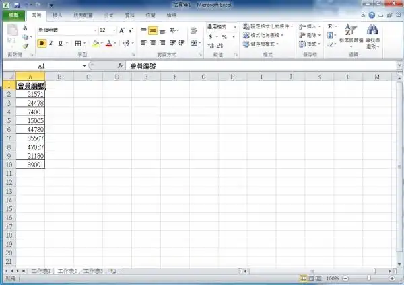Click the Format Painter brush icon
This screenshot has width=404, height=285.
coord(25,46)
